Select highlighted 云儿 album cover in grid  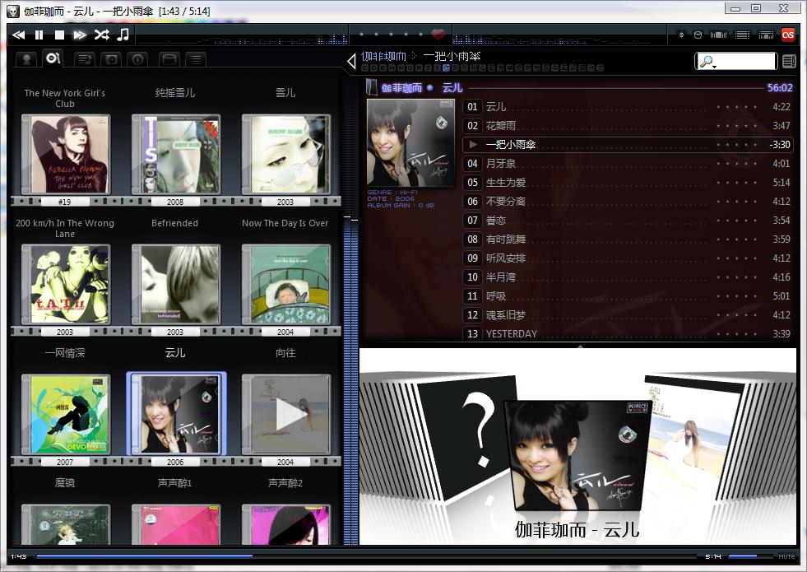pos(176,415)
